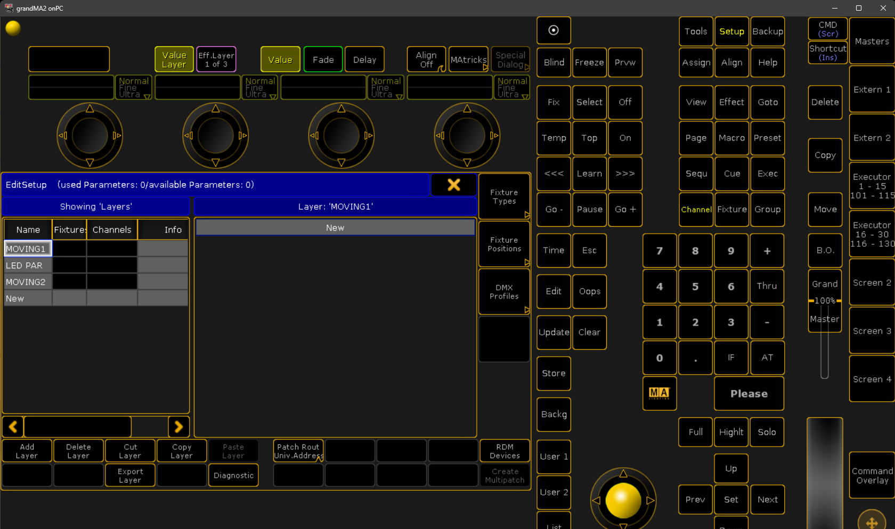Click the up arrow of the fourth encoder
Screen dimensions: 895x529
[x=467, y=109]
